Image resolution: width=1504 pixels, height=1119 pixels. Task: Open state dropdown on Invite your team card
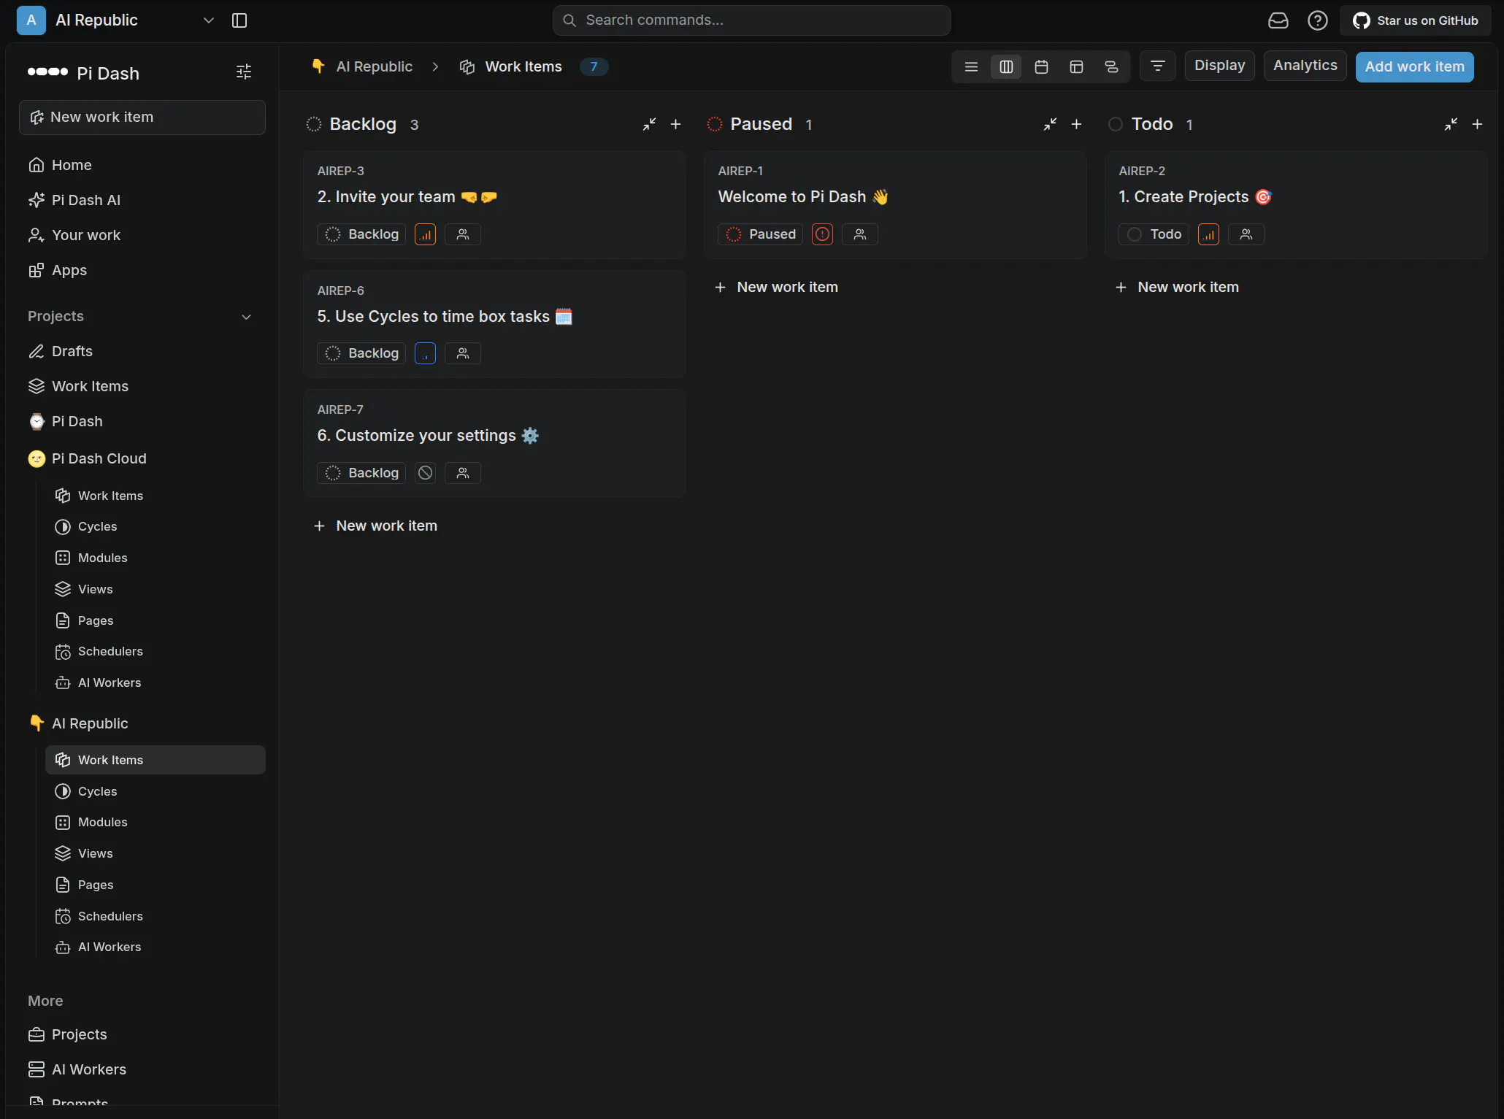point(361,234)
